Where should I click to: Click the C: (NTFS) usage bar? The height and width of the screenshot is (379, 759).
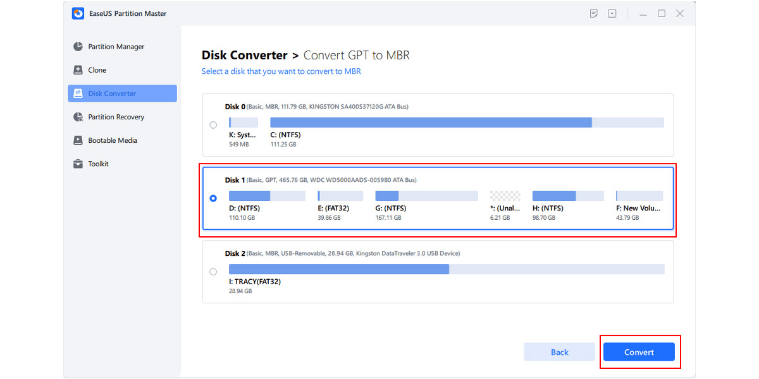point(467,123)
